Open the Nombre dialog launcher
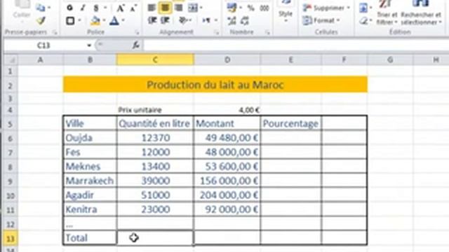 coord(267,33)
